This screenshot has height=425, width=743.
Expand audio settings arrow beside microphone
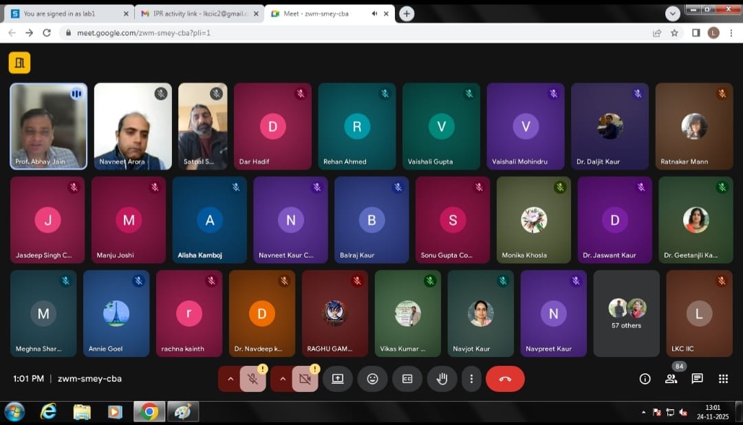click(x=230, y=379)
